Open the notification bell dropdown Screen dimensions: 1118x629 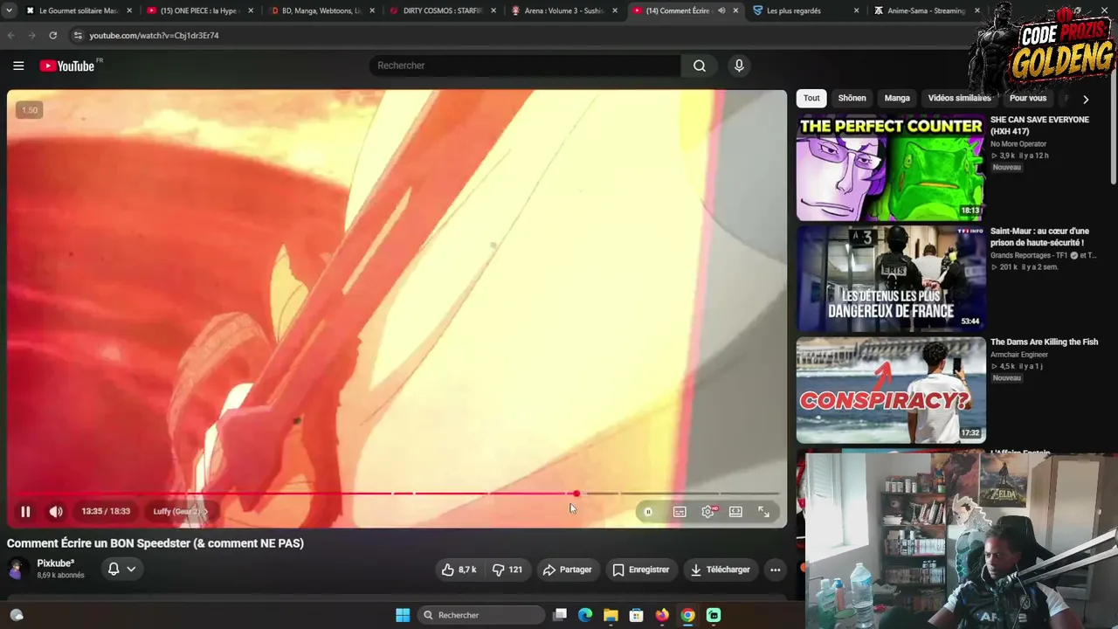[x=121, y=569]
